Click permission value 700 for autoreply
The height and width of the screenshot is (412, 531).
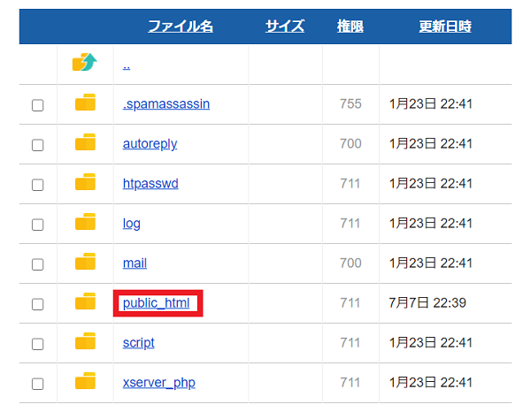point(350,144)
